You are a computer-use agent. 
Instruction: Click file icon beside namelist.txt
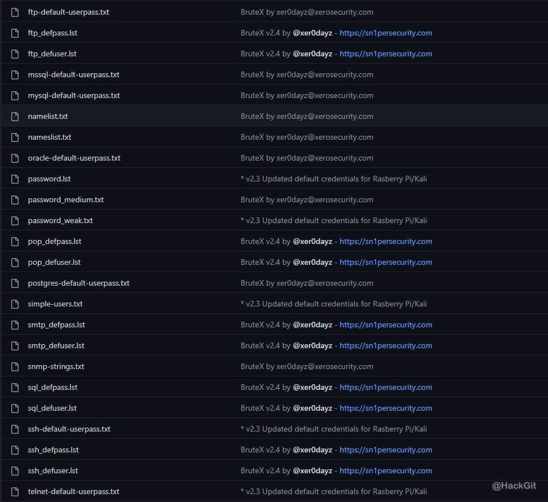pos(15,116)
